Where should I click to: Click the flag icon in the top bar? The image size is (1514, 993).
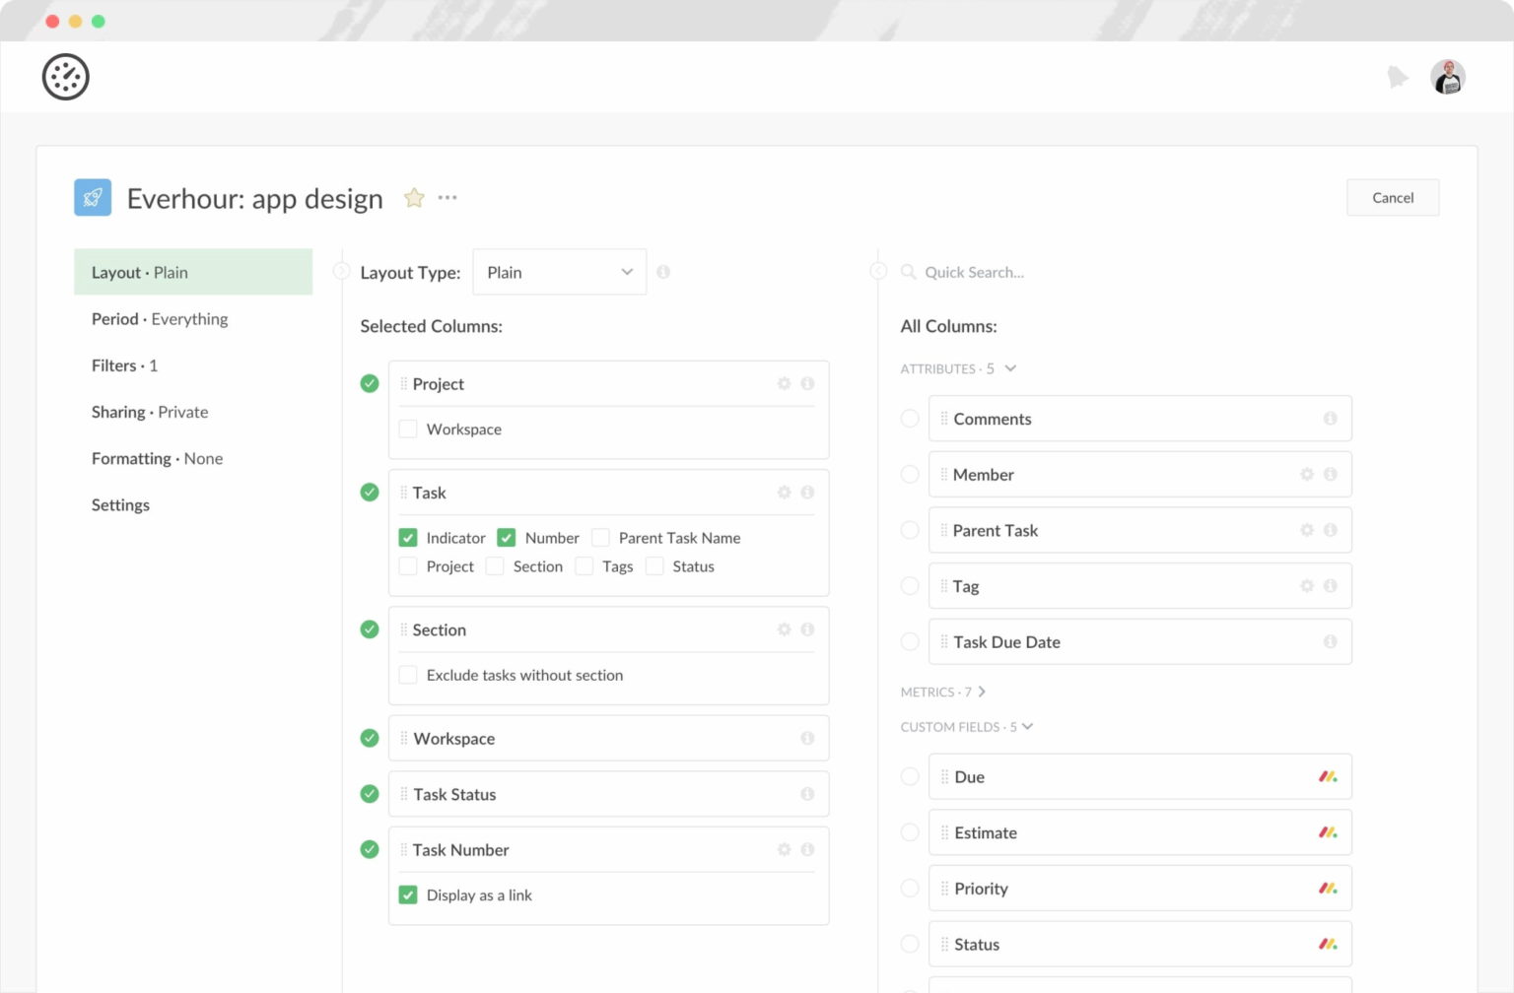pyautogui.click(x=1399, y=76)
